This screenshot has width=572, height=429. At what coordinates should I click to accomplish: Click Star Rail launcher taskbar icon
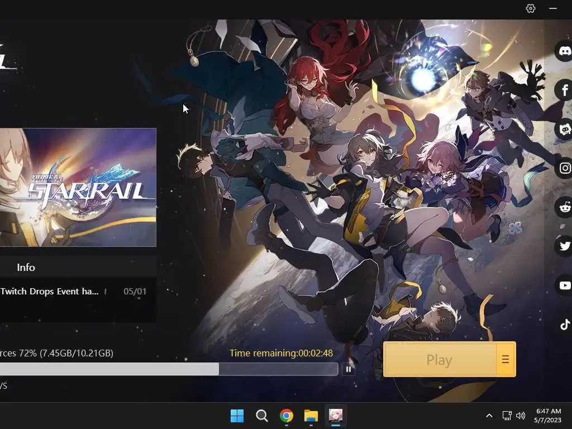coord(336,416)
